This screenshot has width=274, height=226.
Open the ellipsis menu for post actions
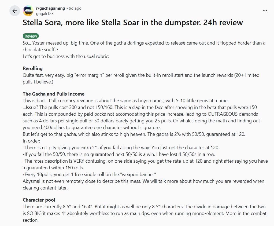[x=265, y=10]
